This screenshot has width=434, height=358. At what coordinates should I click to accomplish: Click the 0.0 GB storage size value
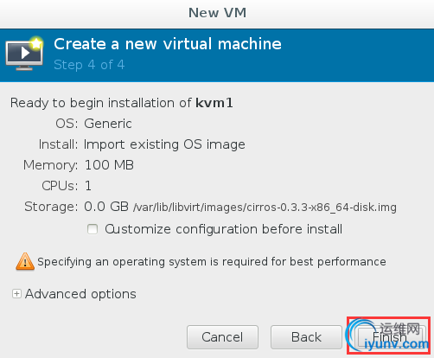[106, 207]
